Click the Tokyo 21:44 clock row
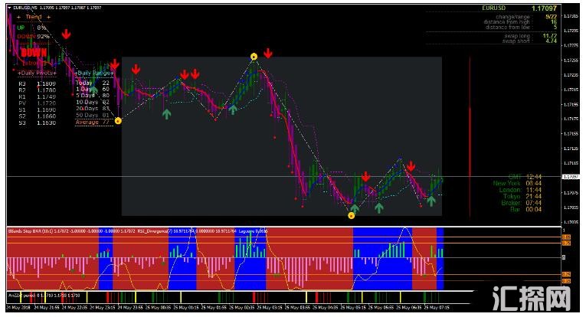 coord(522,196)
